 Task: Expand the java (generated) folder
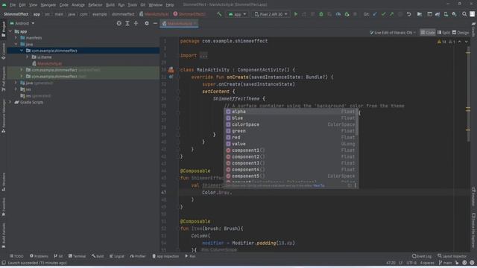point(16,83)
